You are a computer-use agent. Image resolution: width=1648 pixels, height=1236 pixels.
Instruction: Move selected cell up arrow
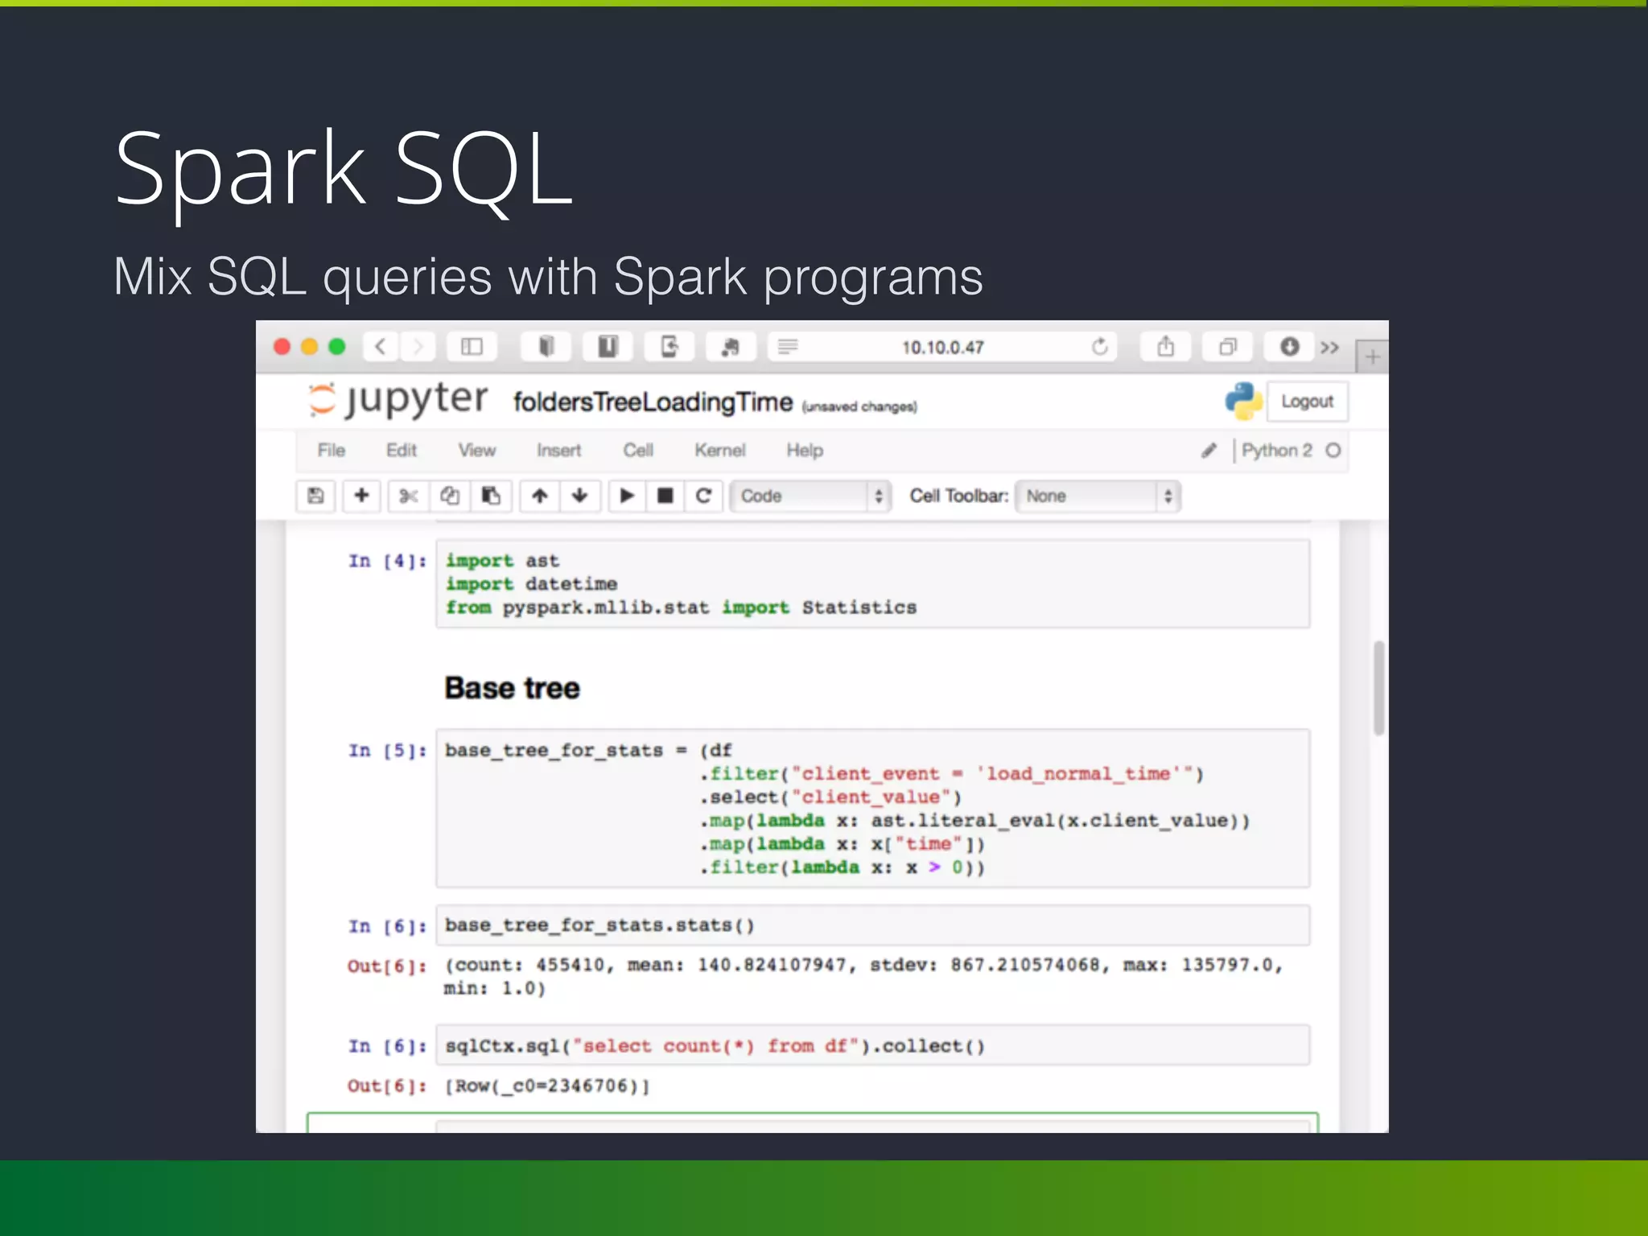[x=540, y=496]
